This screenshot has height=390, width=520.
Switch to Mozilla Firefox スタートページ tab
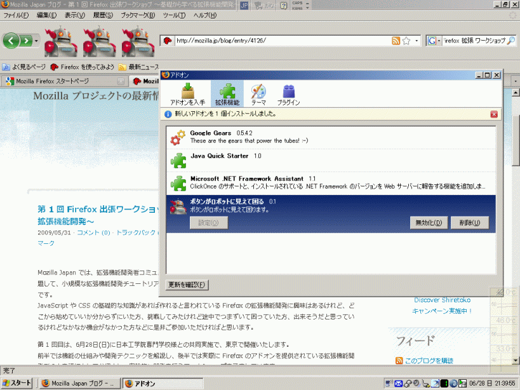(x=63, y=81)
